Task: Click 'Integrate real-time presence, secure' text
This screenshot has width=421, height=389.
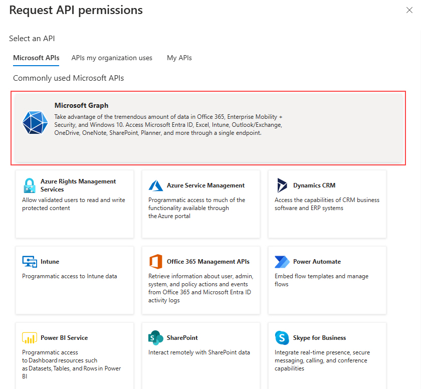Action: (x=322, y=352)
